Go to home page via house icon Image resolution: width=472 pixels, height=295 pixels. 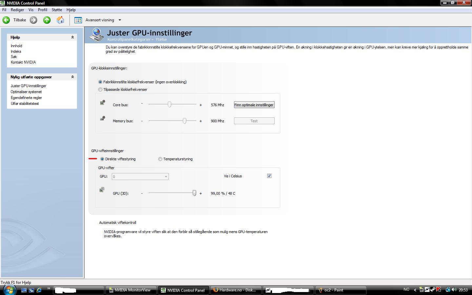click(60, 20)
